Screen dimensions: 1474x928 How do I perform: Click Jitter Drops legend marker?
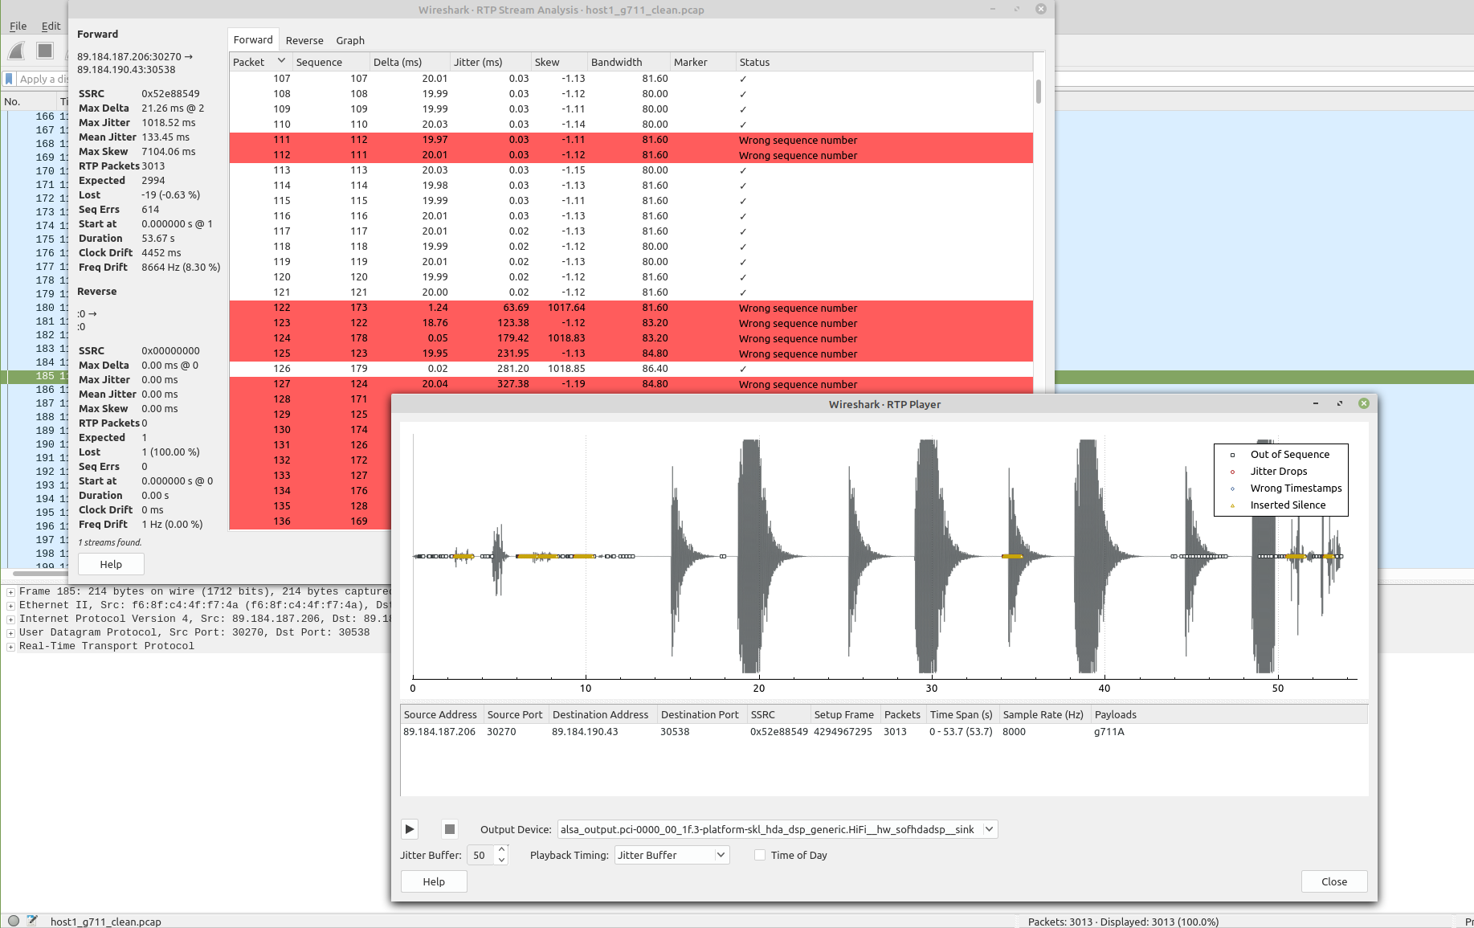pos(1232,472)
